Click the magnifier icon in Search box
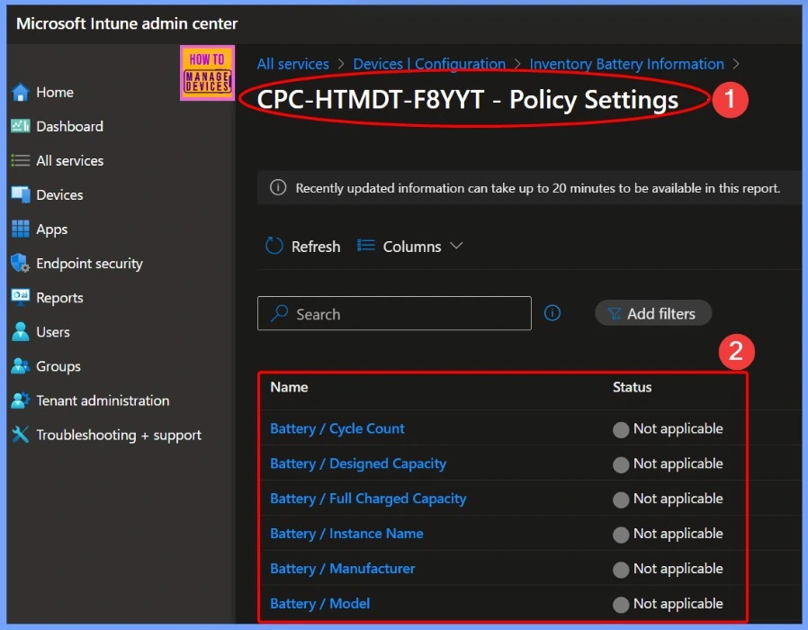 tap(279, 313)
